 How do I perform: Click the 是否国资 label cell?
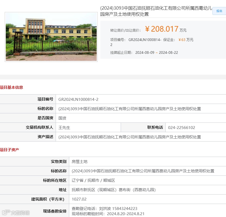click(28, 118)
